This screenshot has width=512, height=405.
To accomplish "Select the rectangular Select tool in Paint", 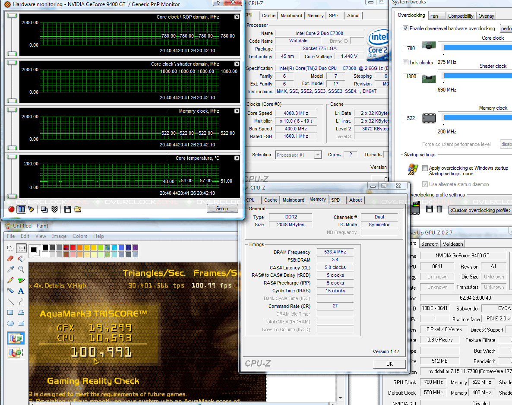I will (x=21, y=248).
